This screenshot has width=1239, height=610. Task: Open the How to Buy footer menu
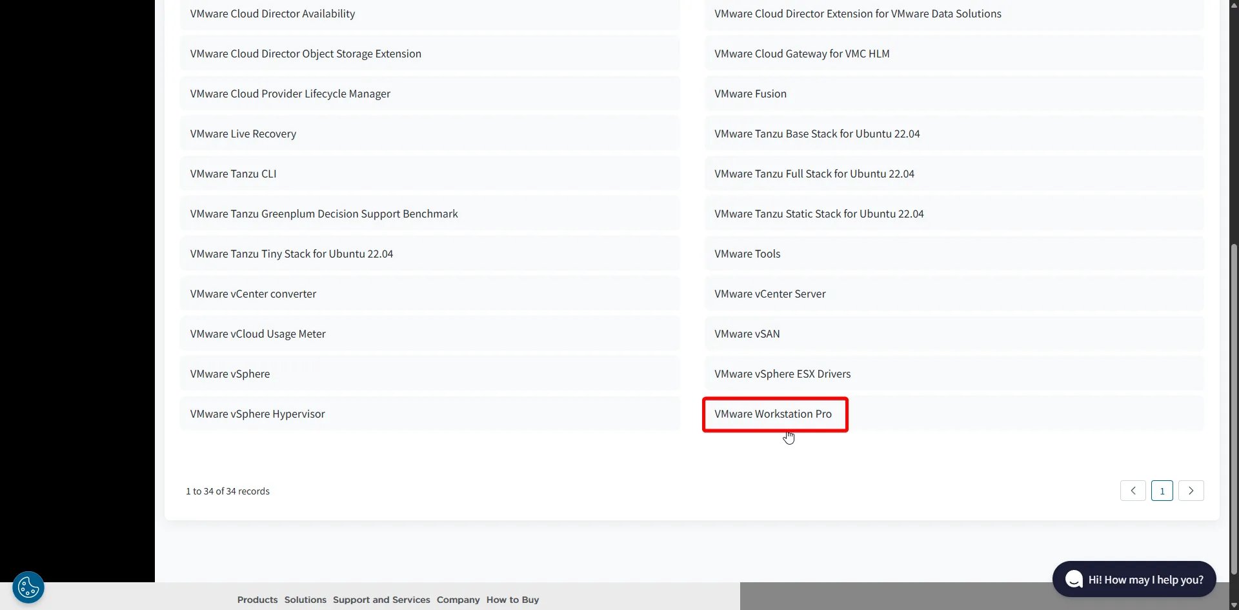pyautogui.click(x=512, y=600)
